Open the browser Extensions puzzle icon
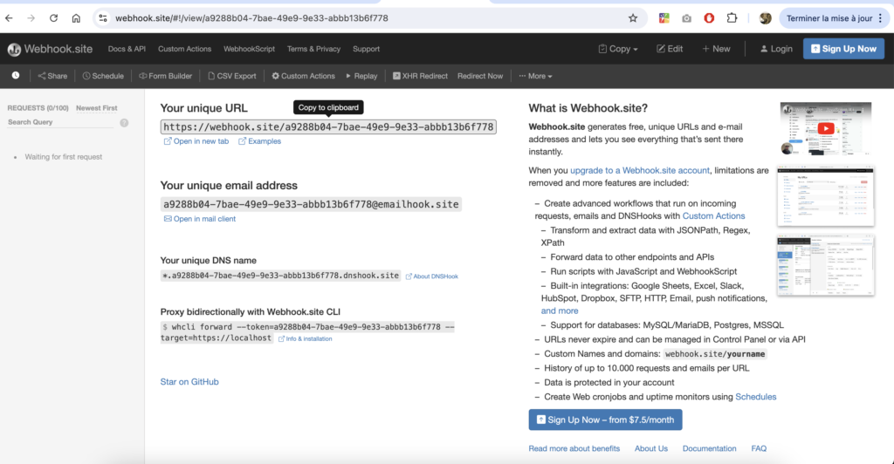This screenshot has height=464, width=894. click(x=732, y=17)
